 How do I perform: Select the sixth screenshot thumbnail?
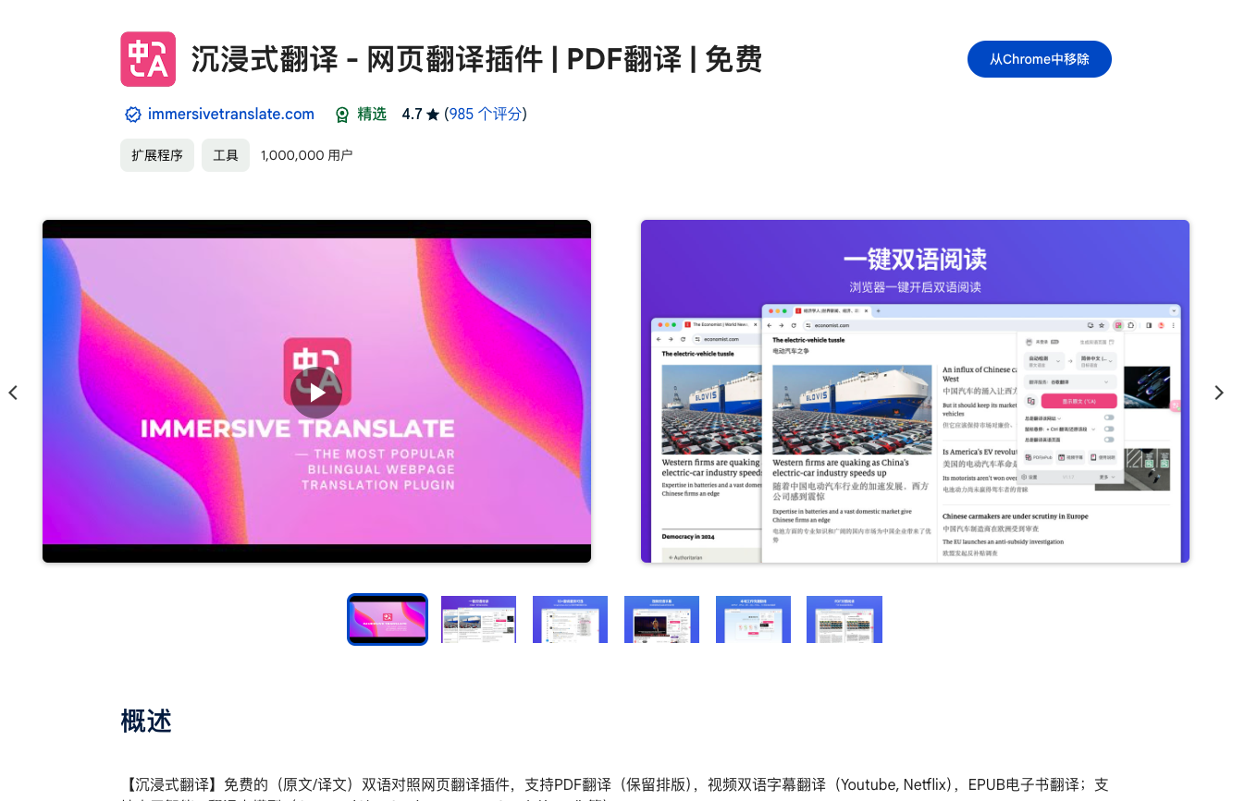844,619
